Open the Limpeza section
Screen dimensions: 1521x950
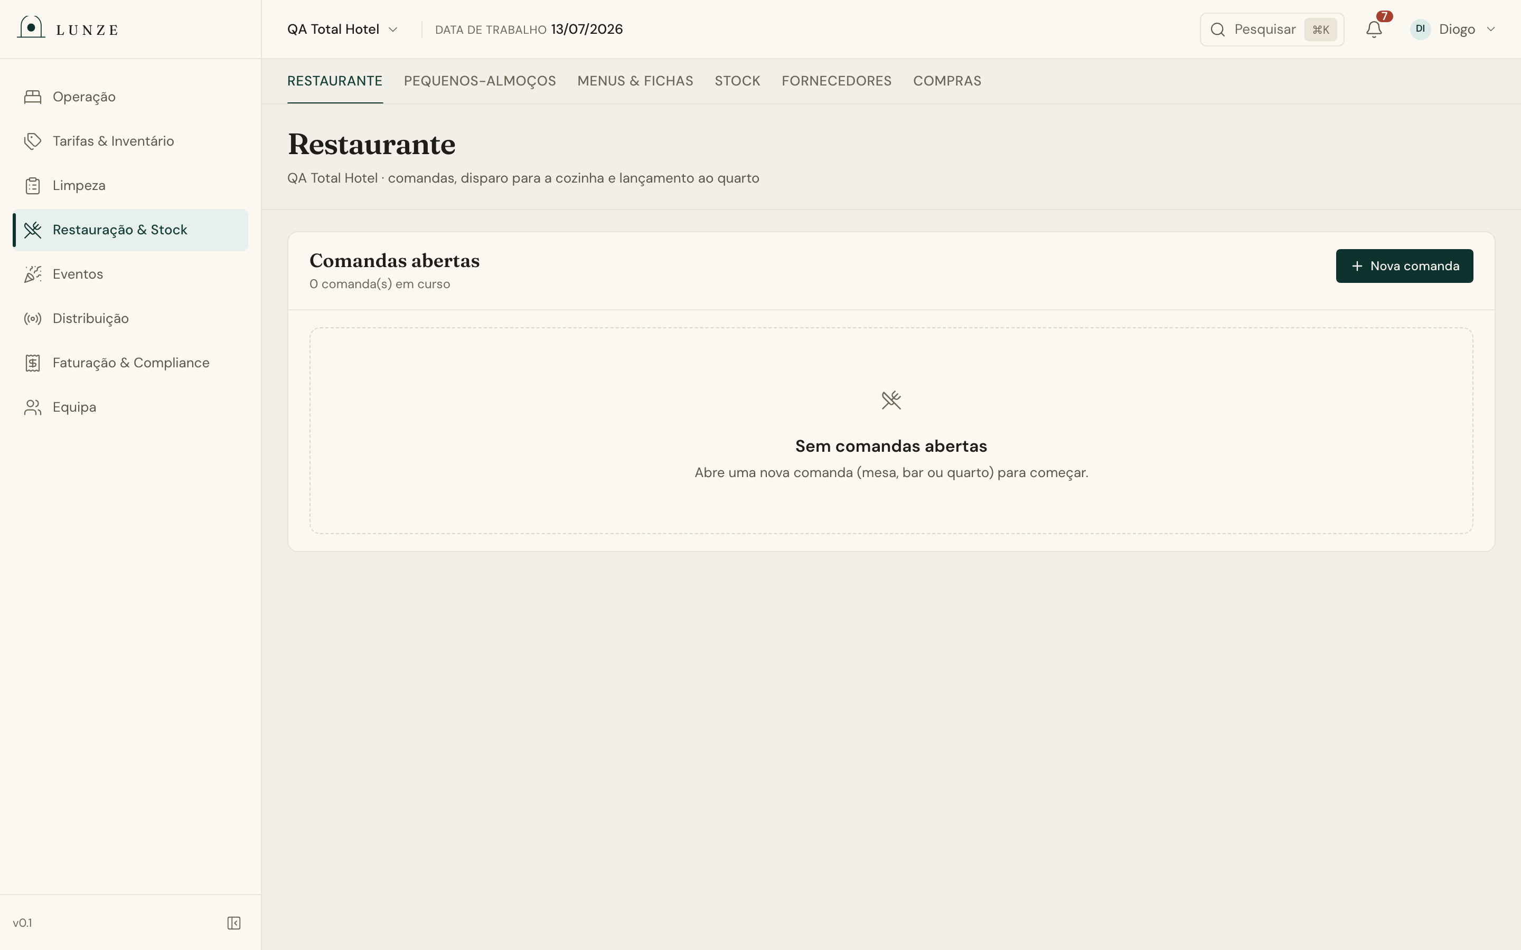tap(130, 186)
